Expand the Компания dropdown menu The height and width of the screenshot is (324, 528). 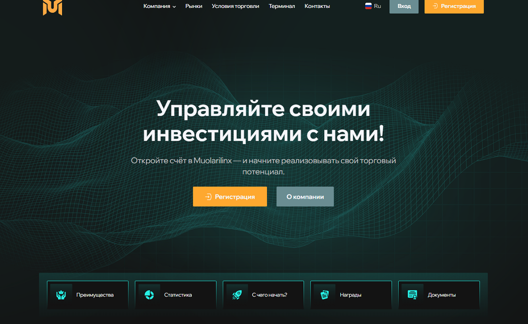(x=157, y=6)
